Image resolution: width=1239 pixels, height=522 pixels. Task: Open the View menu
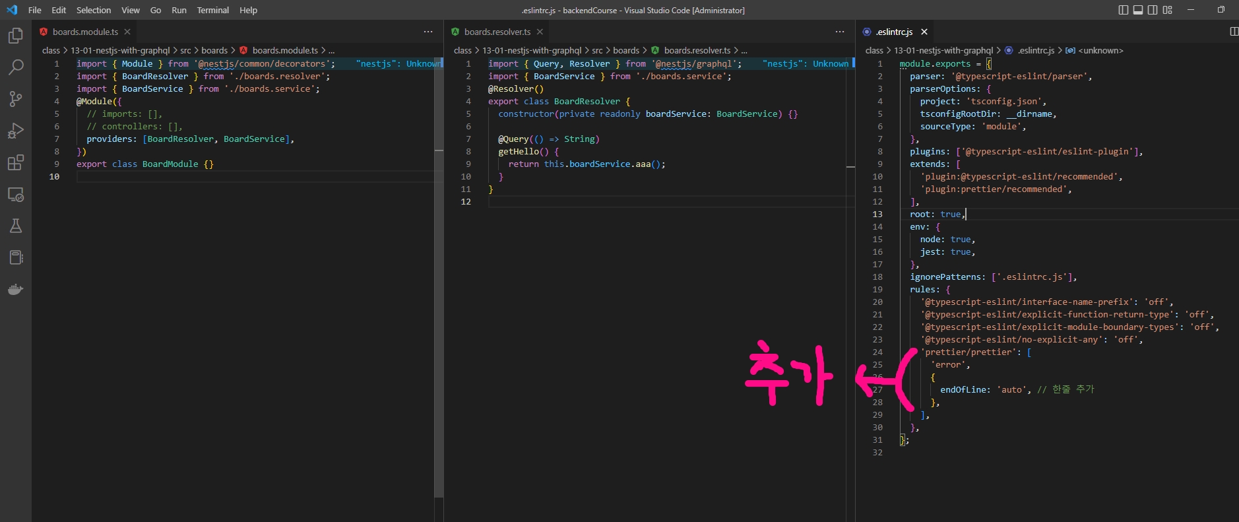pyautogui.click(x=131, y=10)
